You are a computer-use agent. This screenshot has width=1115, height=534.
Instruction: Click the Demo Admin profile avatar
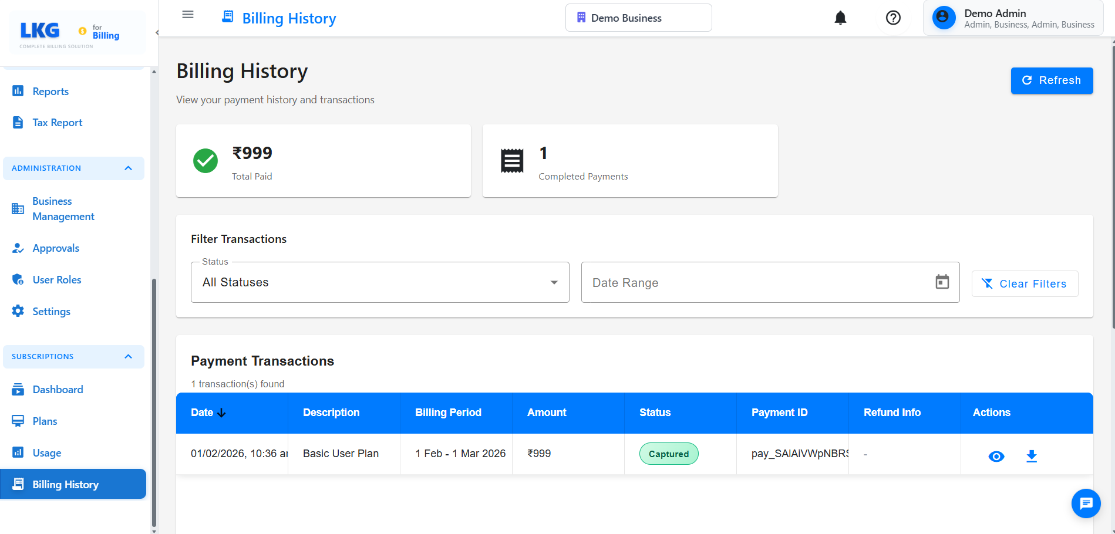click(x=943, y=18)
